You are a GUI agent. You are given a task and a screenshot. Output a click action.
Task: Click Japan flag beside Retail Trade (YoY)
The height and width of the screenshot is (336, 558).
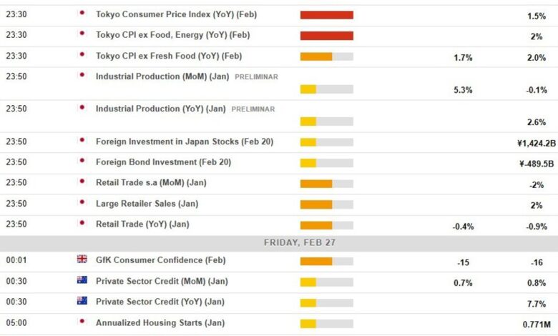(82, 224)
